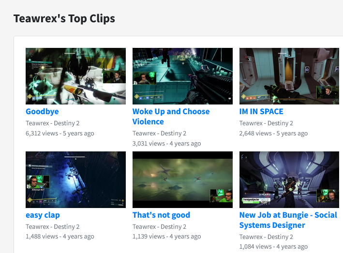Open the IM IN SPACE clip thumbnail
Viewport: 343px width, 253px height.
point(289,76)
